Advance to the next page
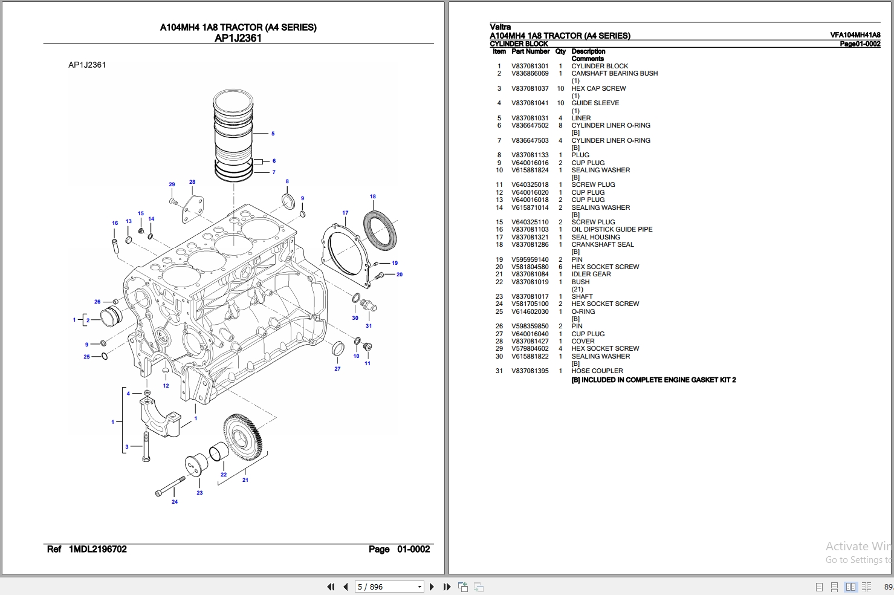This screenshot has height=595, width=894. click(431, 587)
